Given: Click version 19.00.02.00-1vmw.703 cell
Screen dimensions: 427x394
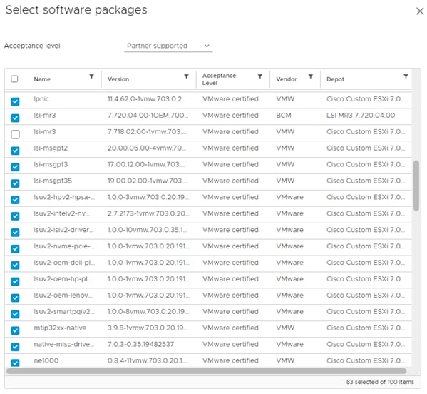Looking at the screenshot, I should (148, 181).
